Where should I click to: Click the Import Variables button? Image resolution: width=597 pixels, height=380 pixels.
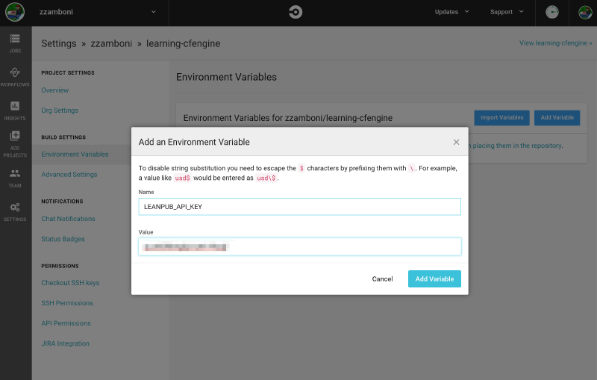(501, 117)
